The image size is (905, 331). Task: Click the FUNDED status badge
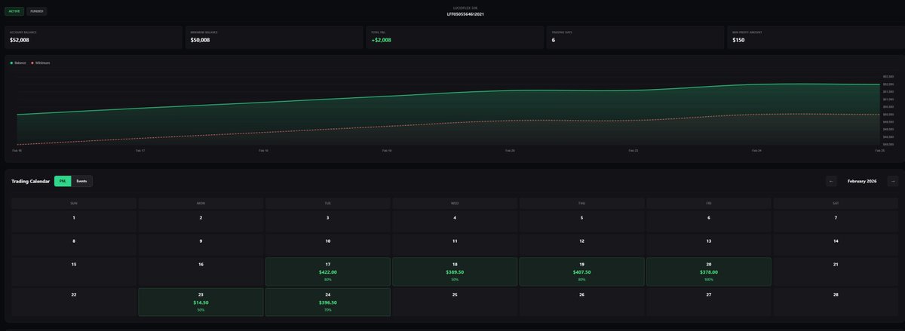[x=36, y=11]
